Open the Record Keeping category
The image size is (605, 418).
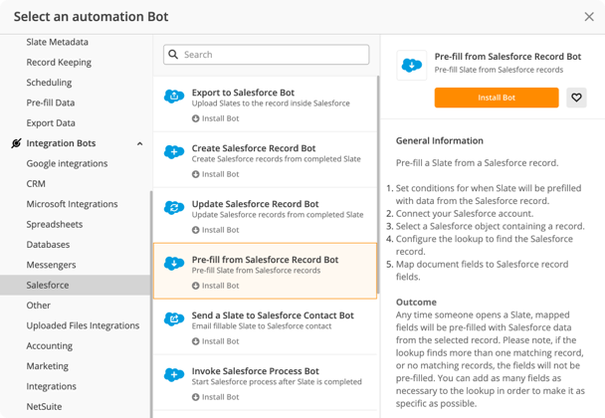pyautogui.click(x=59, y=62)
